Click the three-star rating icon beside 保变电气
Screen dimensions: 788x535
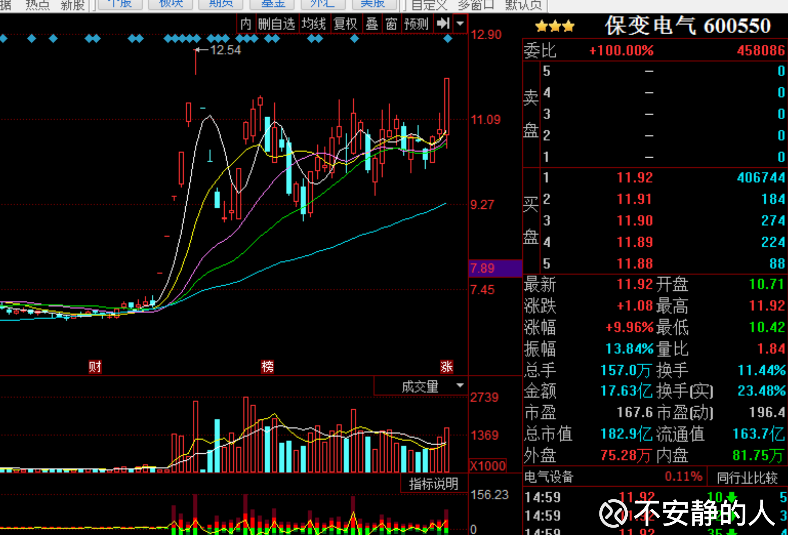click(x=555, y=27)
